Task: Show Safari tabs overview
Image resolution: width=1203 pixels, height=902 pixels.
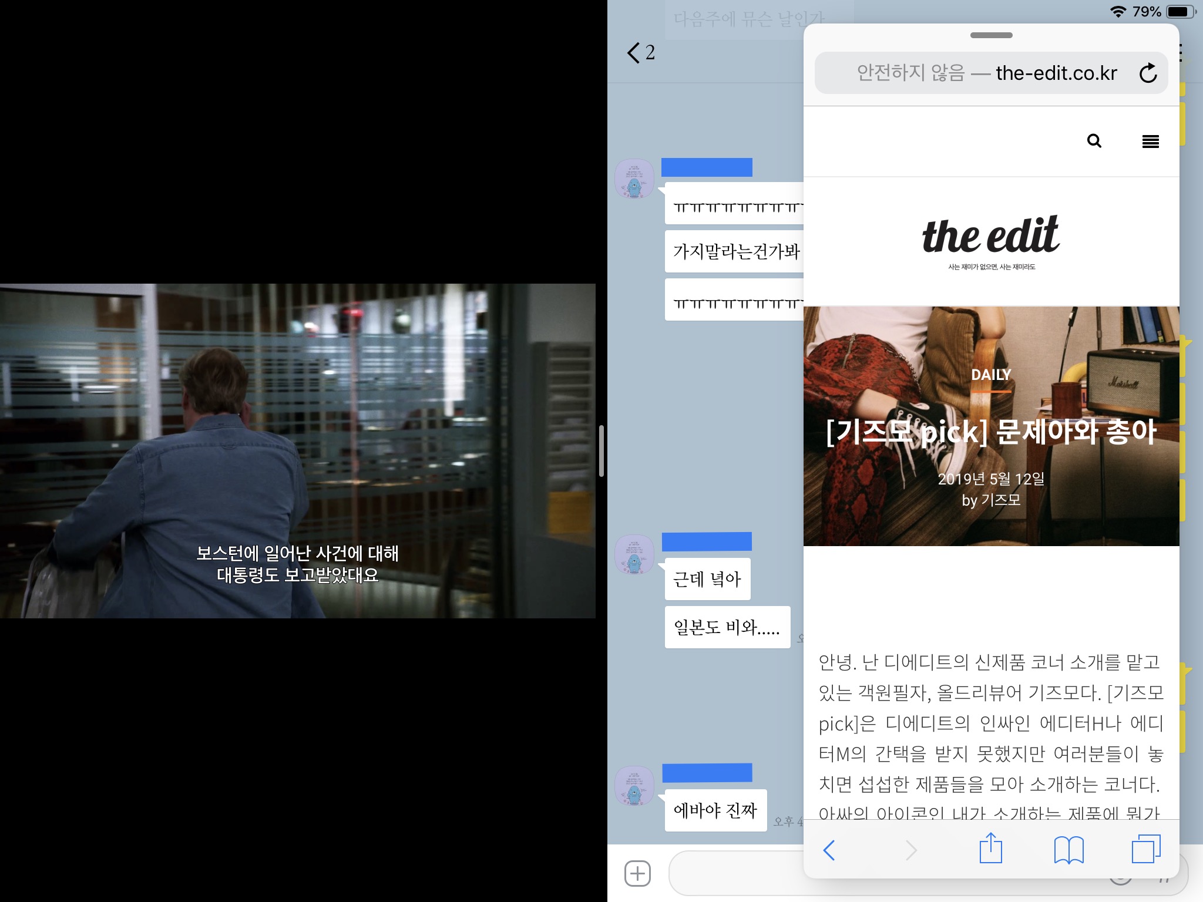Action: [1145, 849]
